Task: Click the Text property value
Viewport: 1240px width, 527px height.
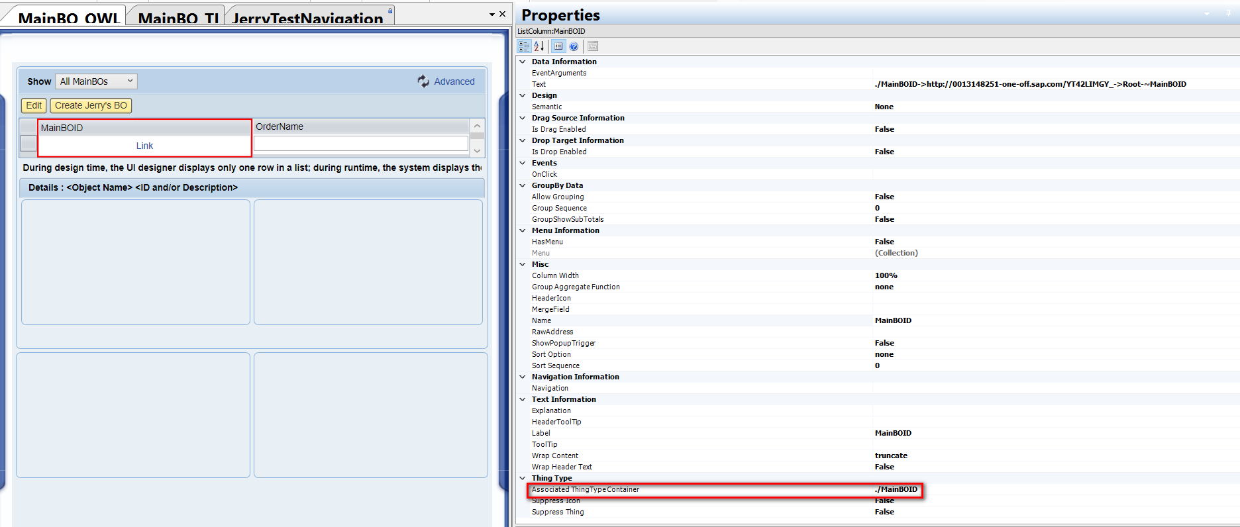Action: pos(1030,84)
